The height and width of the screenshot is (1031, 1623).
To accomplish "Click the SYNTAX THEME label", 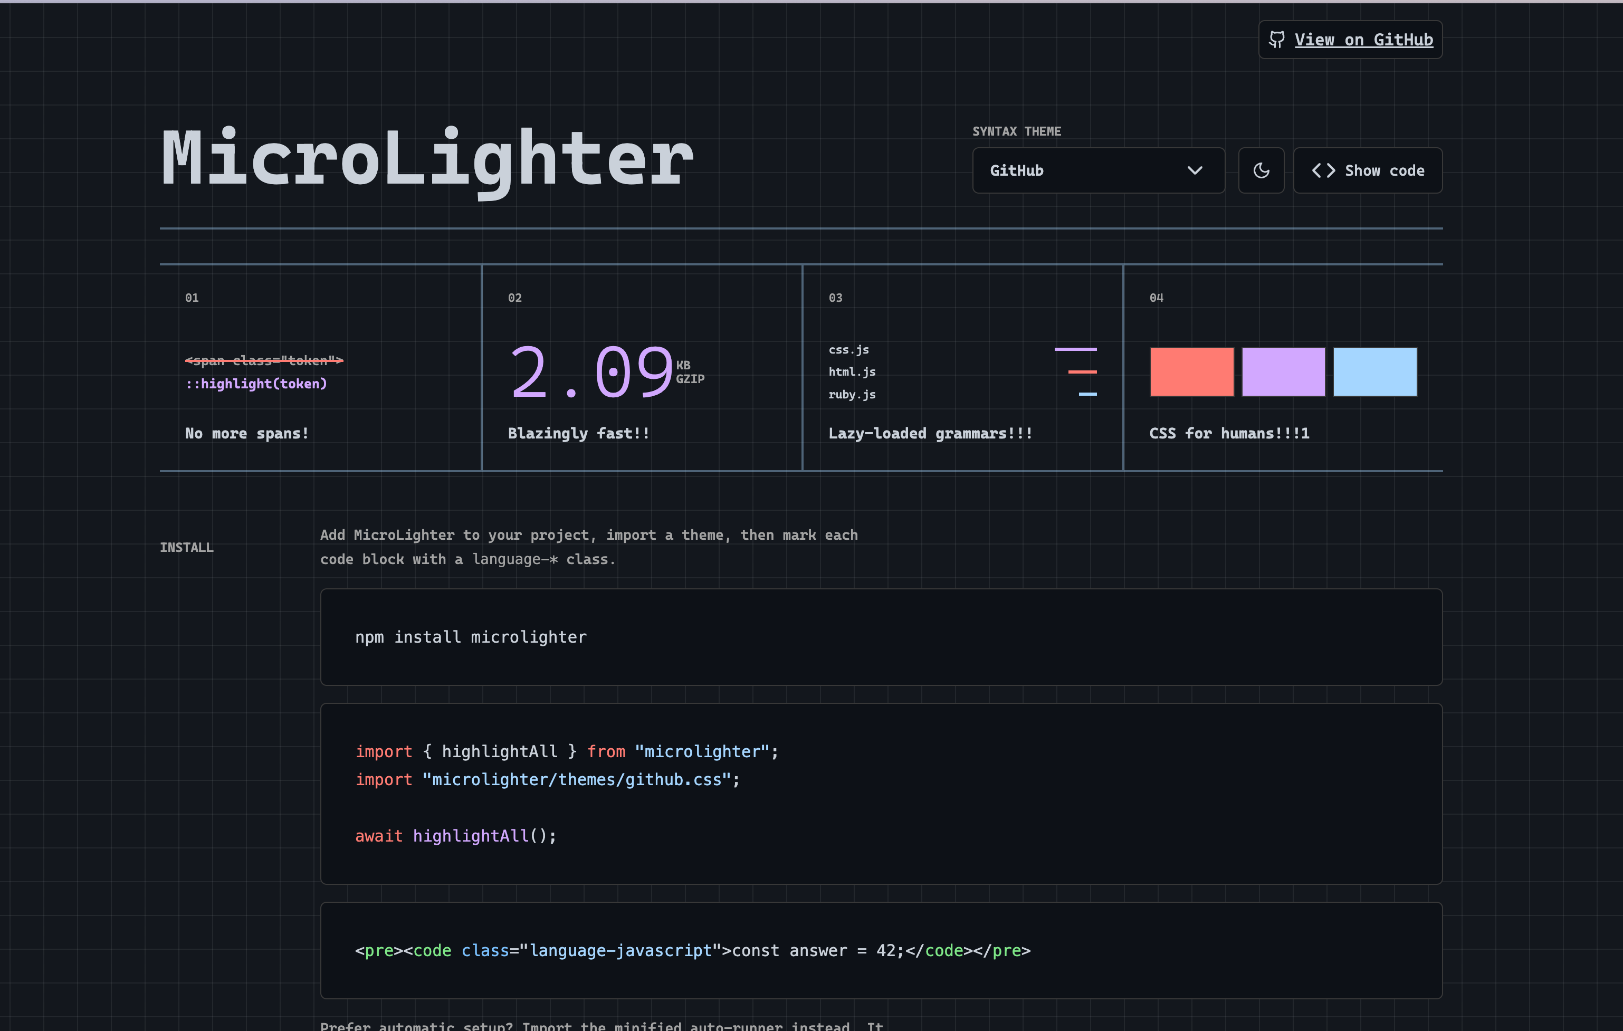I will pyautogui.click(x=1016, y=131).
